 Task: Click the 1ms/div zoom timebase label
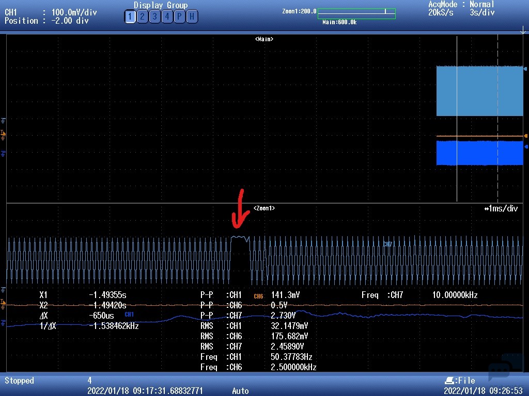(501, 209)
